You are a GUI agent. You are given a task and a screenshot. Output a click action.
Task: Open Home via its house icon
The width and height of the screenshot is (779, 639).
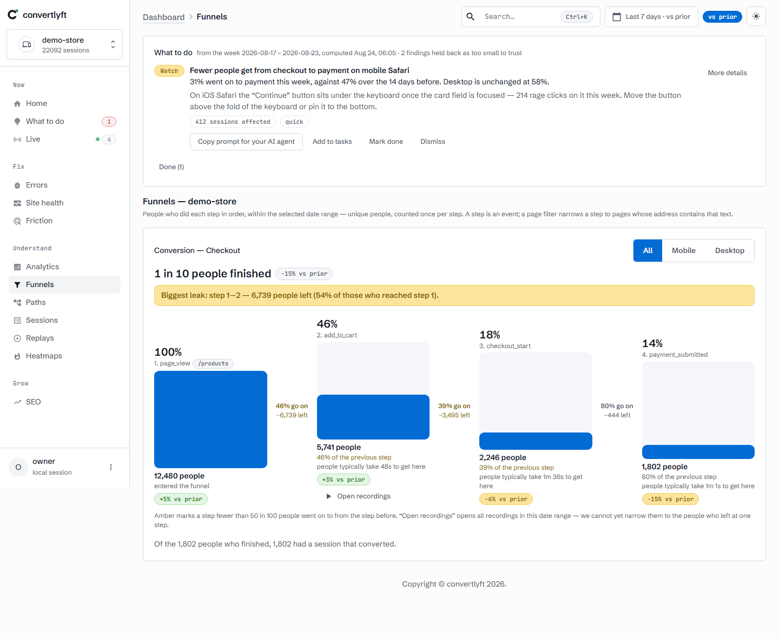(x=17, y=104)
